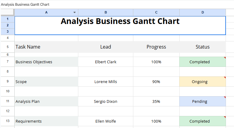The height and width of the screenshot is (128, 234).
Task: Select column D header
Action: 203,12
